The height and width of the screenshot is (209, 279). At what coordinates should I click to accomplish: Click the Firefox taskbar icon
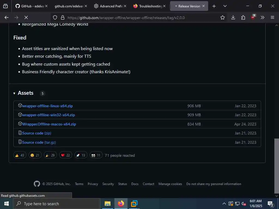(121, 204)
